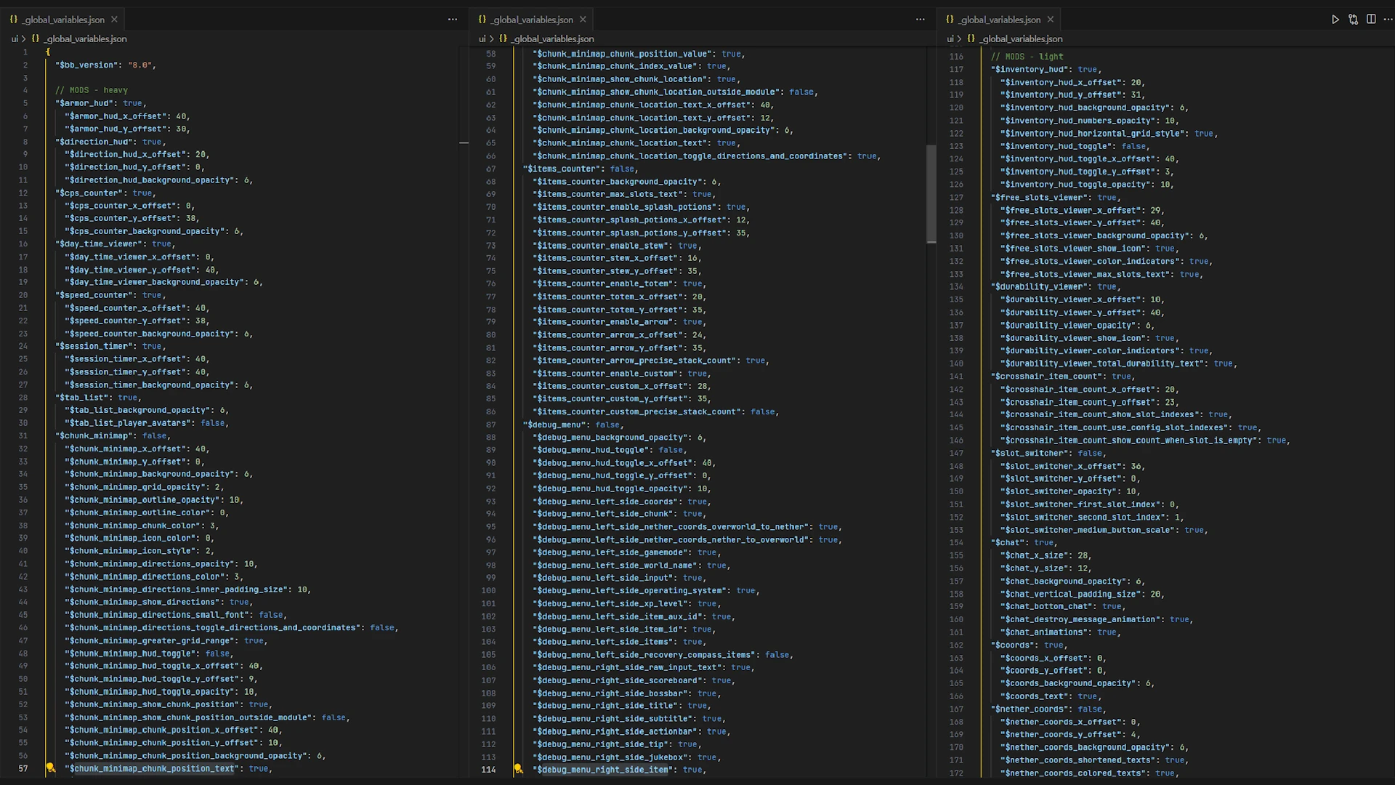The height and width of the screenshot is (785, 1395).
Task: Switch to the rightmost _global_variables.json tab
Action: [999, 20]
